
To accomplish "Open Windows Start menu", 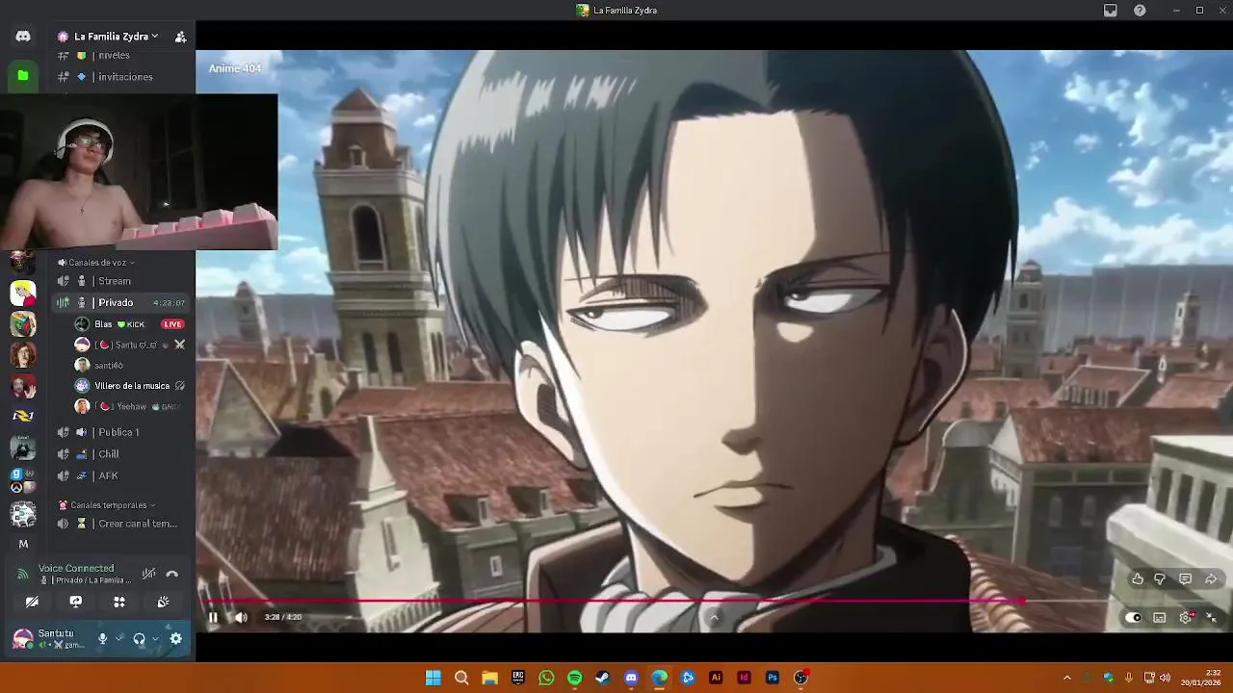I will click(433, 678).
